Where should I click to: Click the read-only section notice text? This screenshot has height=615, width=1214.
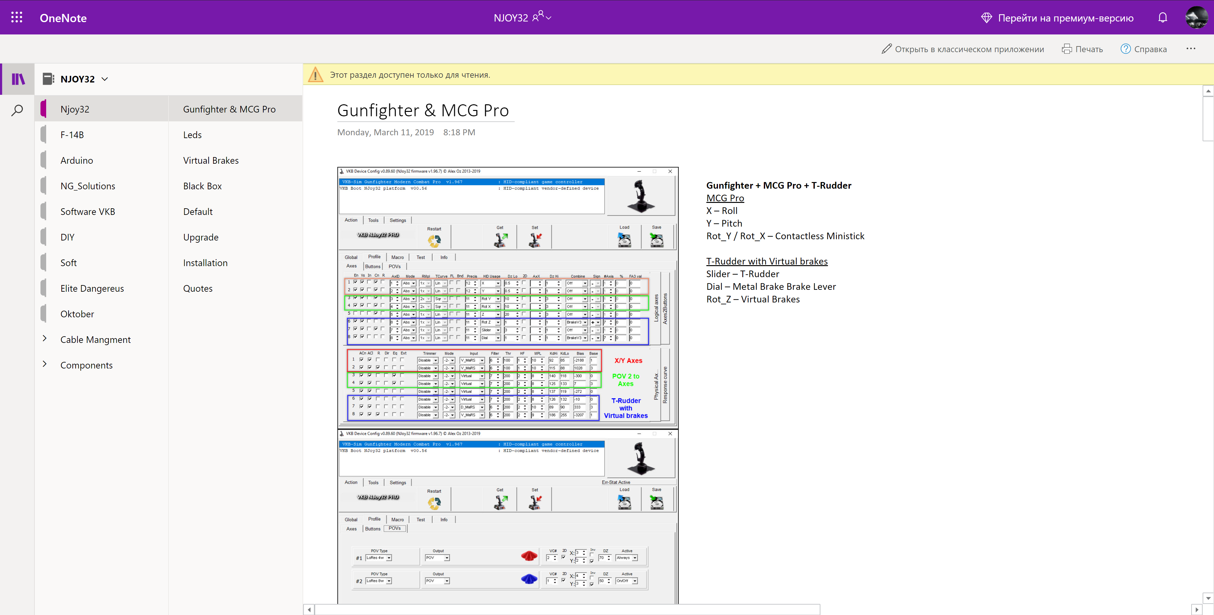click(409, 75)
